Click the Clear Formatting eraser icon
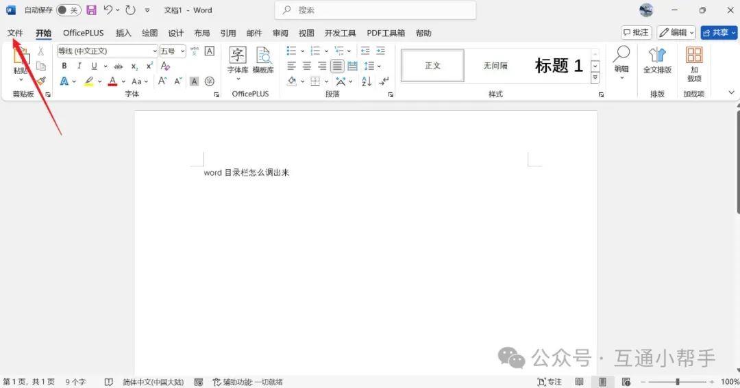This screenshot has height=388, width=740. point(165,66)
